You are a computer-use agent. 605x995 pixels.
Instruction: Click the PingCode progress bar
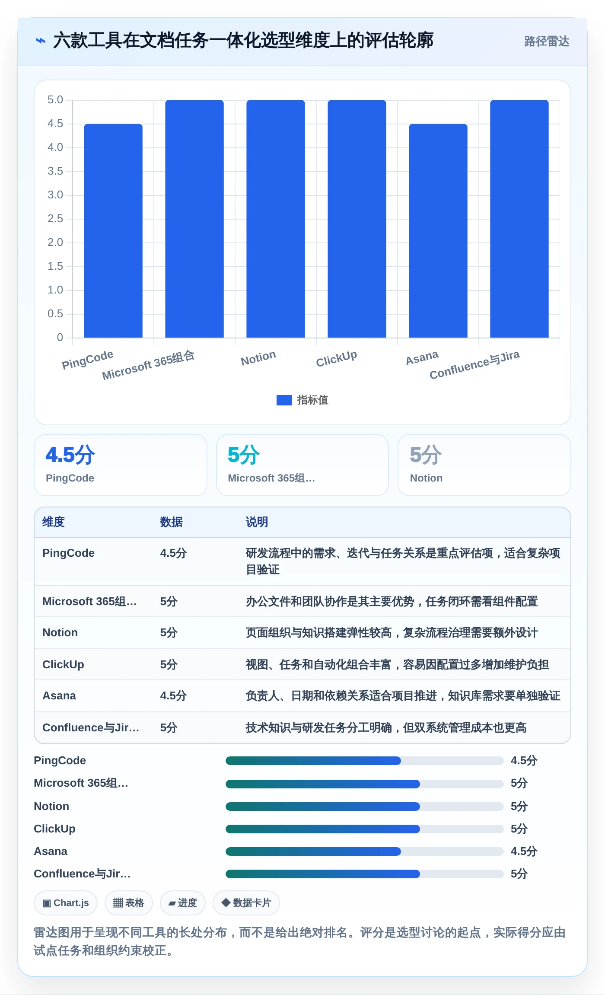[365, 761]
